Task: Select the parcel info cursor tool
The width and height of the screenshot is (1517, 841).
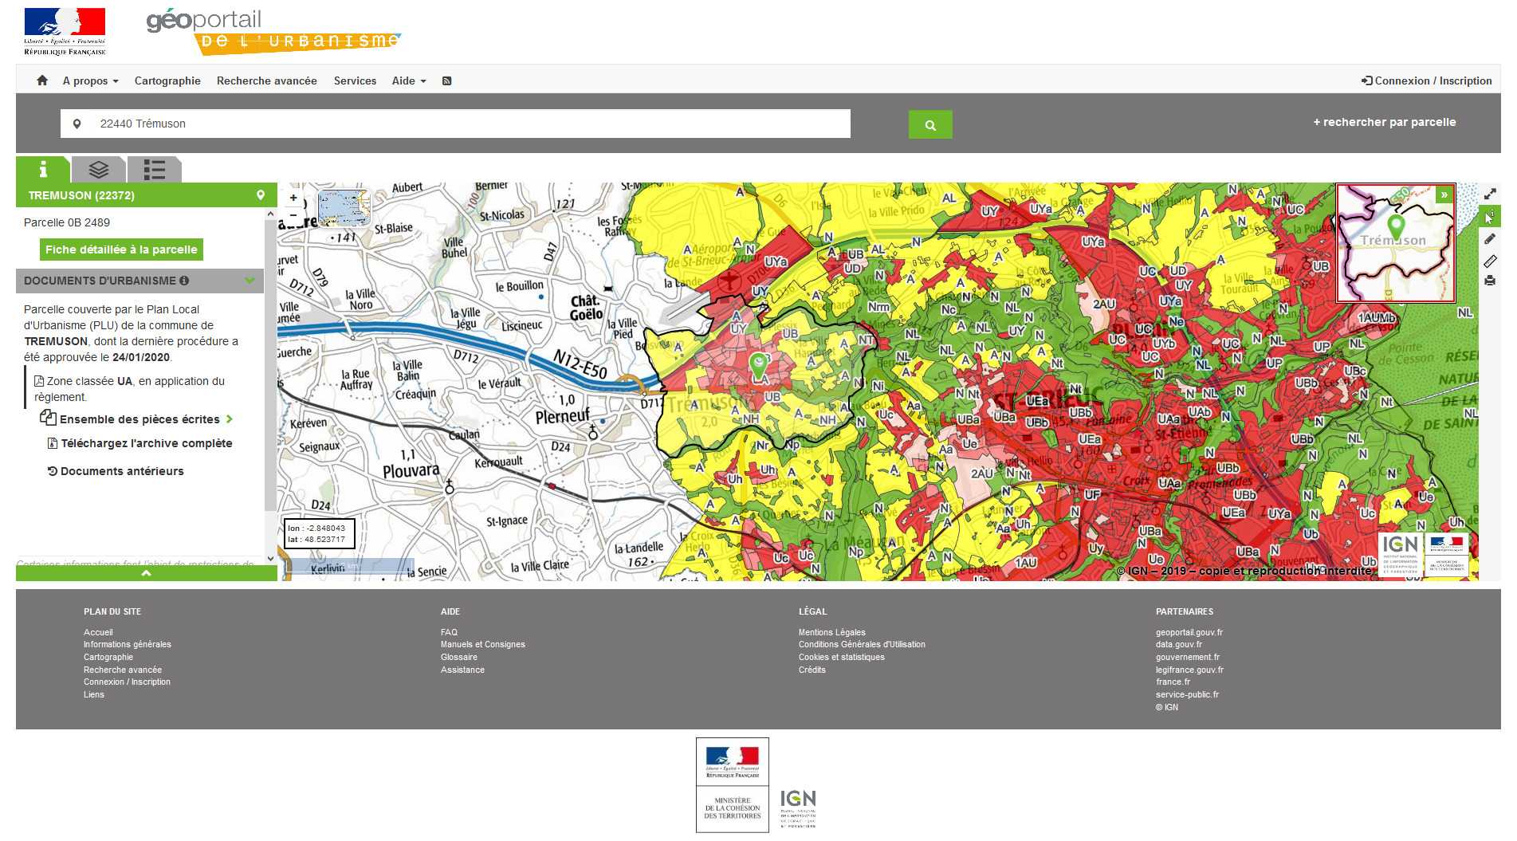Action: click(x=1490, y=216)
